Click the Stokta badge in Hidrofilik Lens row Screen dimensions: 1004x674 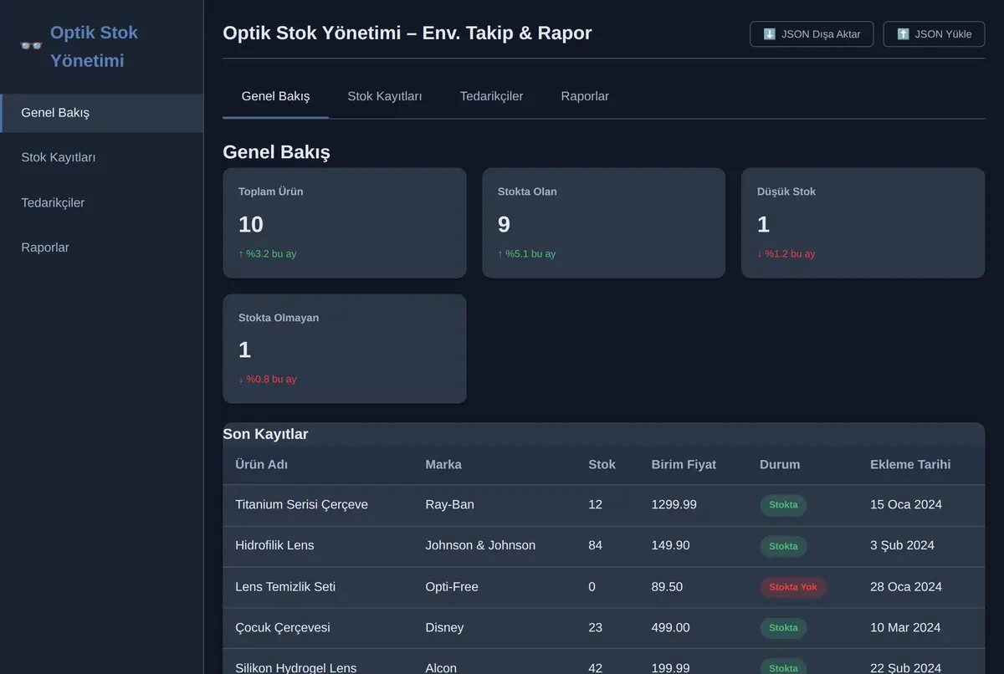(783, 546)
